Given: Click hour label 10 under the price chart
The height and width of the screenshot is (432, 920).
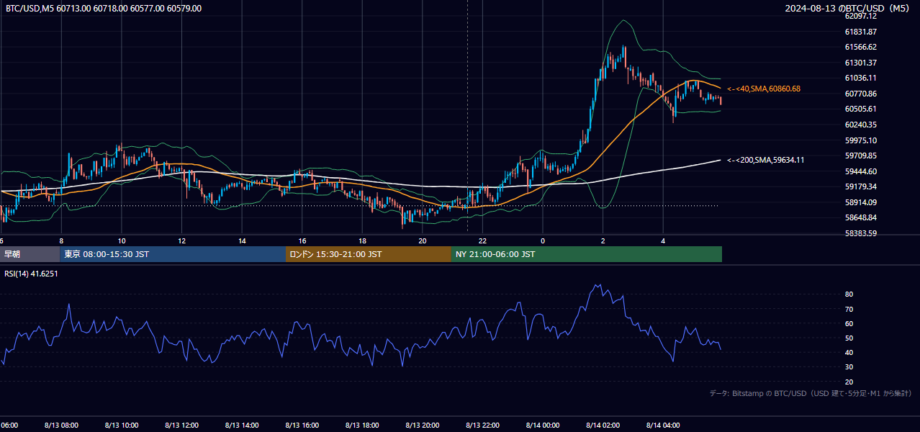Looking at the screenshot, I should click(x=122, y=240).
